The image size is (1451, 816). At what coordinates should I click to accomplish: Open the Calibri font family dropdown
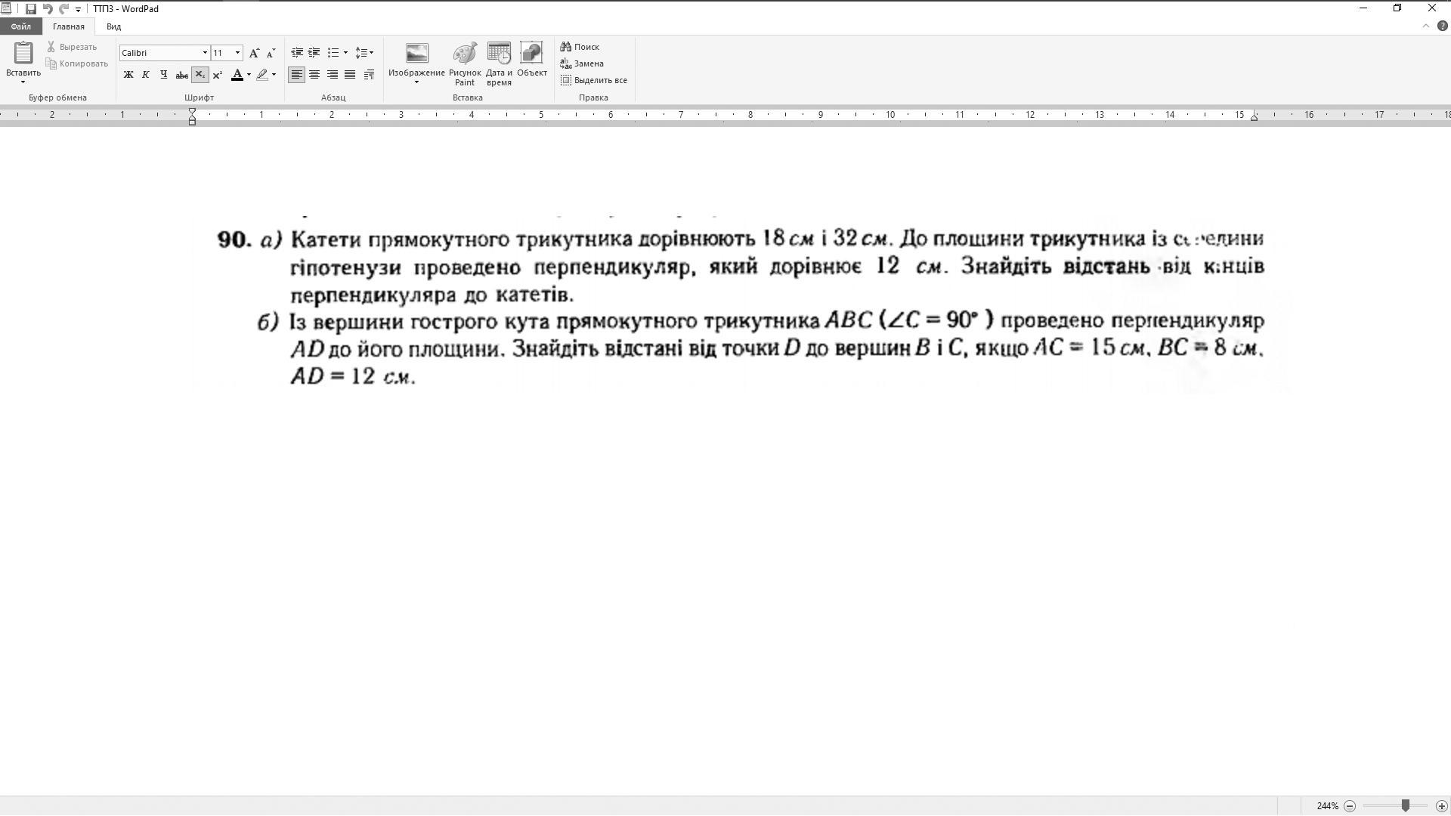(x=204, y=53)
